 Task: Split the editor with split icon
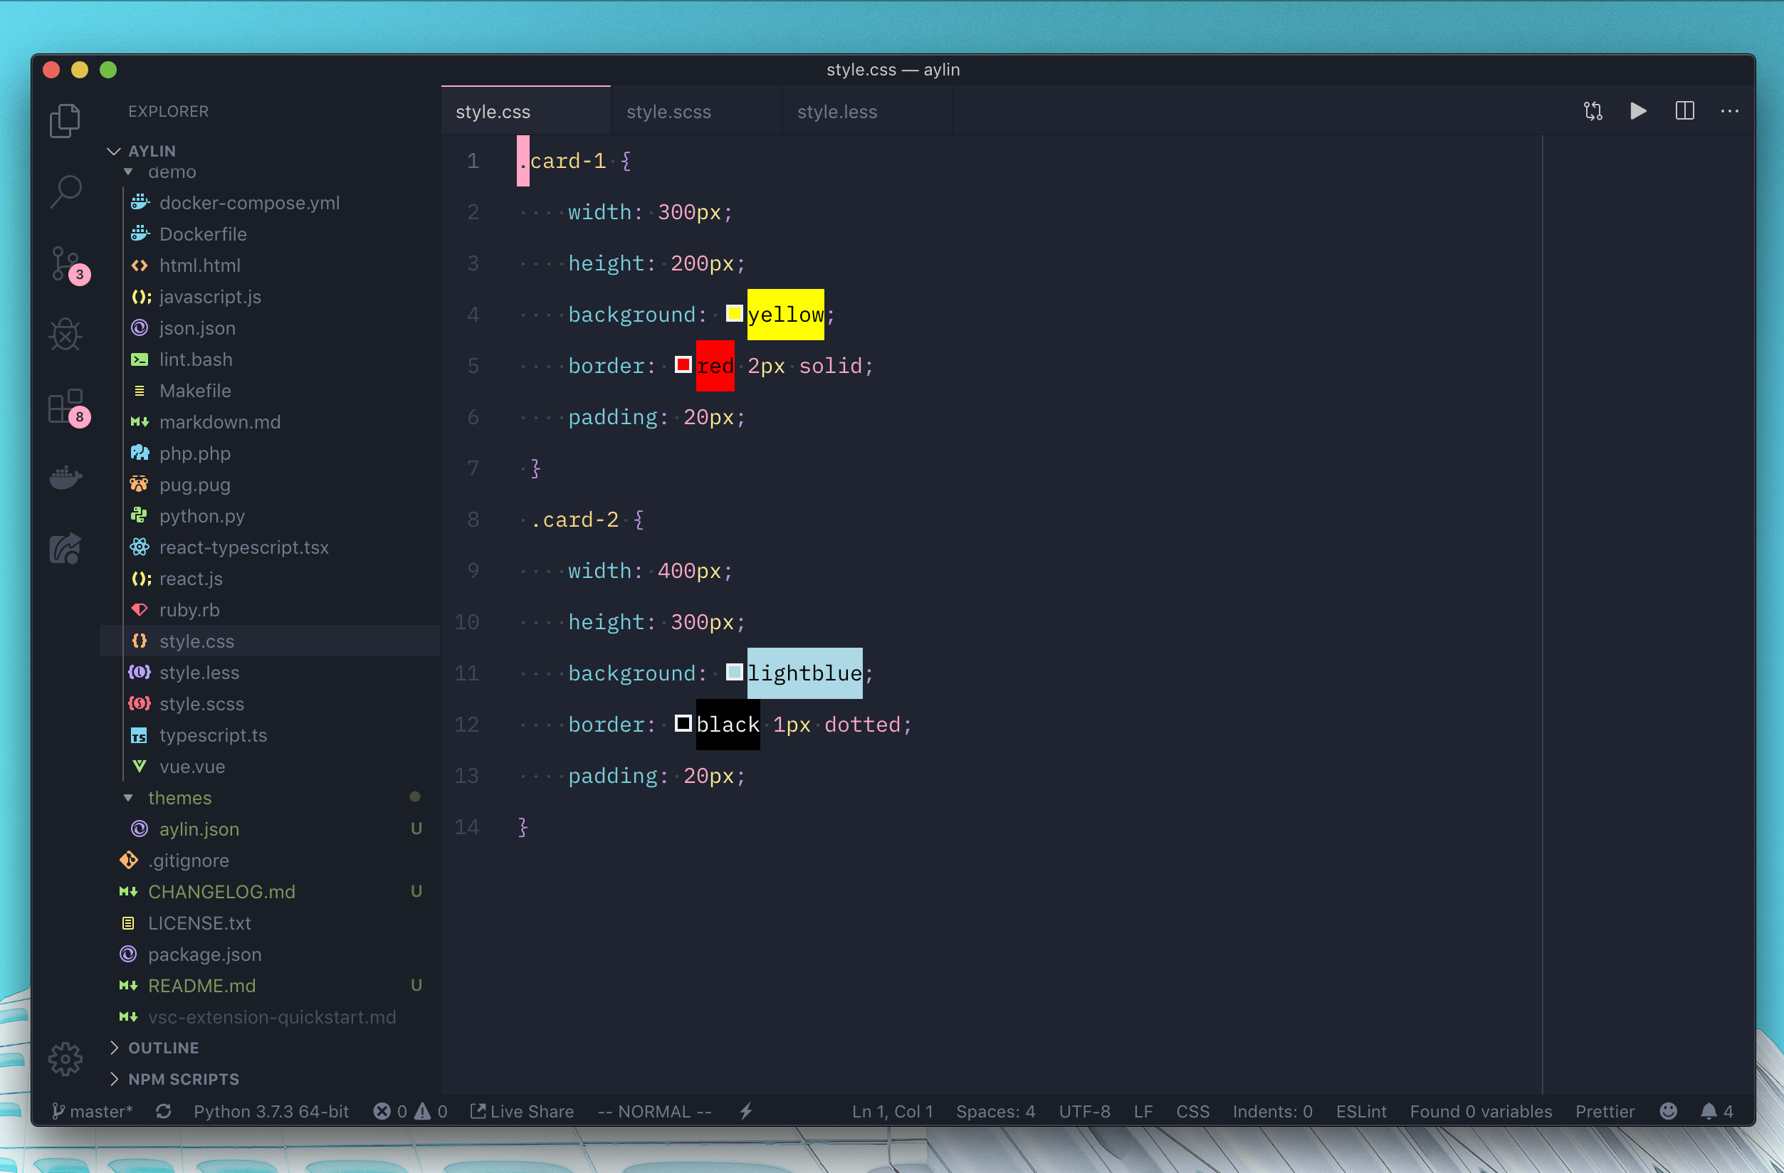click(x=1684, y=112)
